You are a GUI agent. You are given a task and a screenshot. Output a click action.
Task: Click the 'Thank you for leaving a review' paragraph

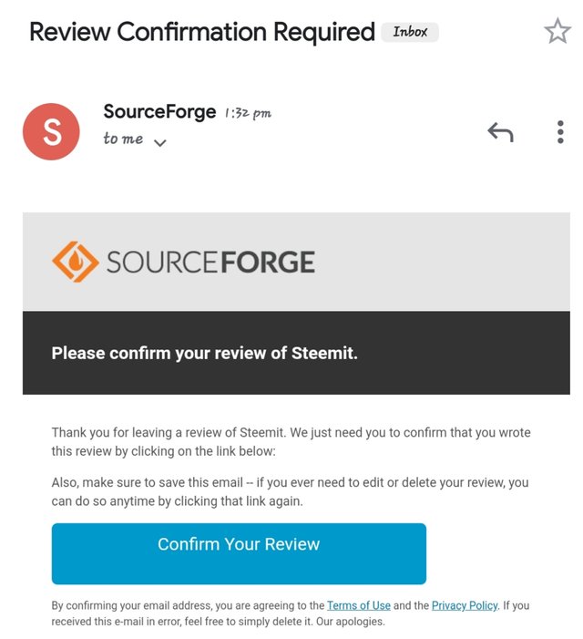click(x=291, y=440)
